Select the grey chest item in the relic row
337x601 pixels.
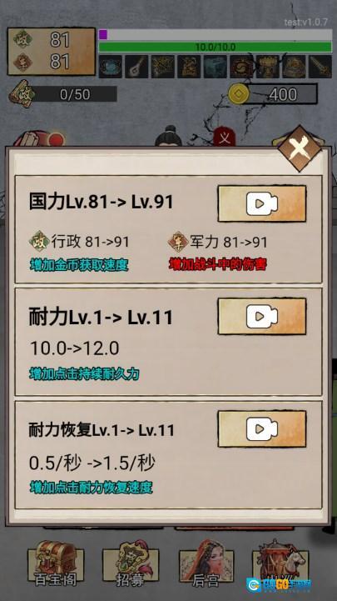(x=215, y=67)
